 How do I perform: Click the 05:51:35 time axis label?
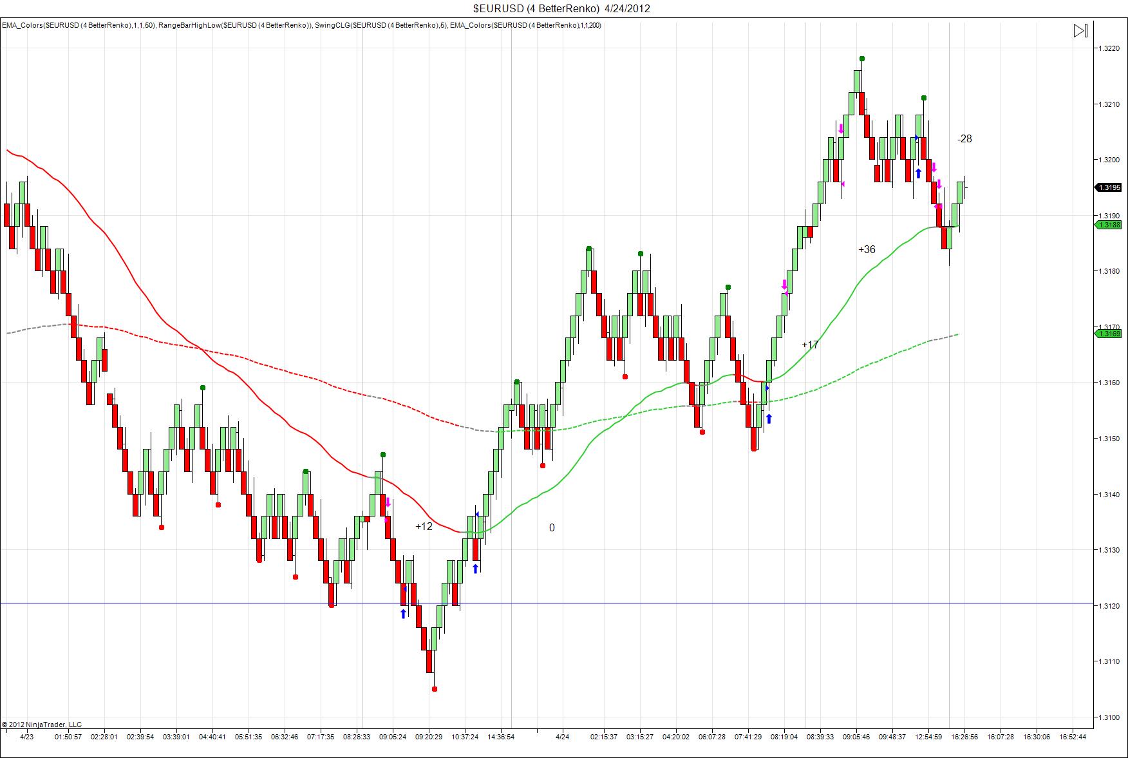tap(248, 737)
